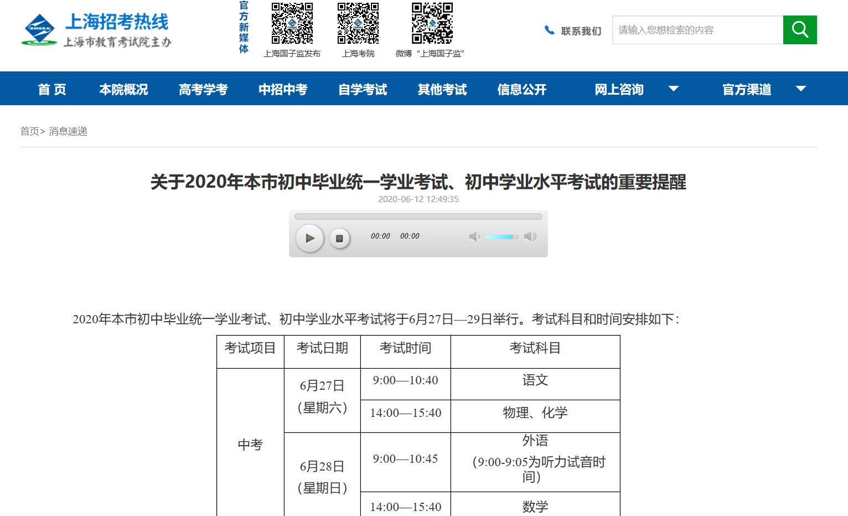The width and height of the screenshot is (848, 516).
Task: Click the article title heading
Action: click(418, 182)
